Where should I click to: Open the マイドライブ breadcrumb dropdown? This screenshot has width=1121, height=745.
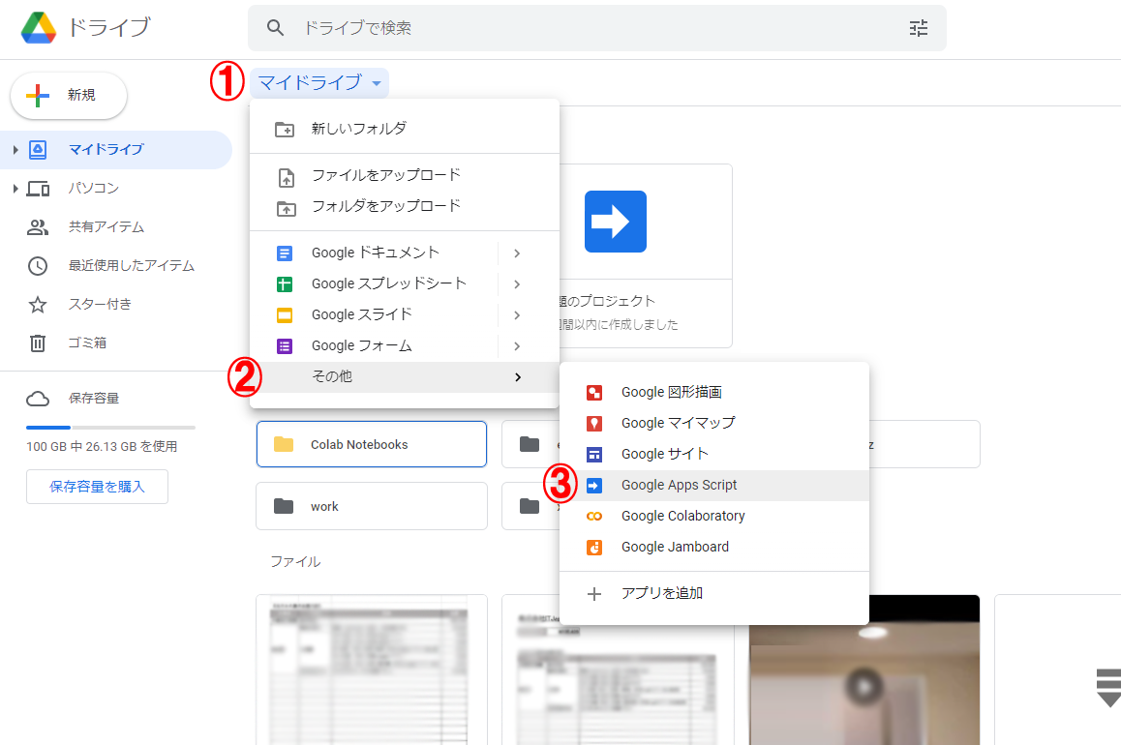(318, 83)
